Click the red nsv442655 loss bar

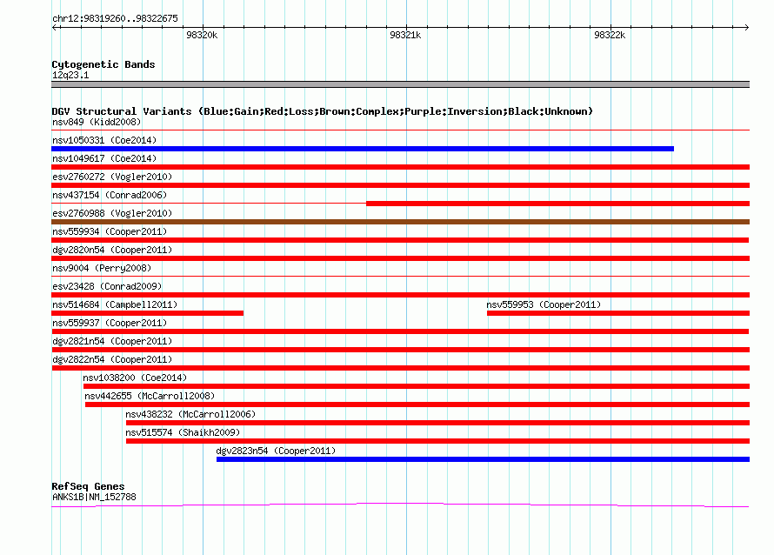pos(417,405)
